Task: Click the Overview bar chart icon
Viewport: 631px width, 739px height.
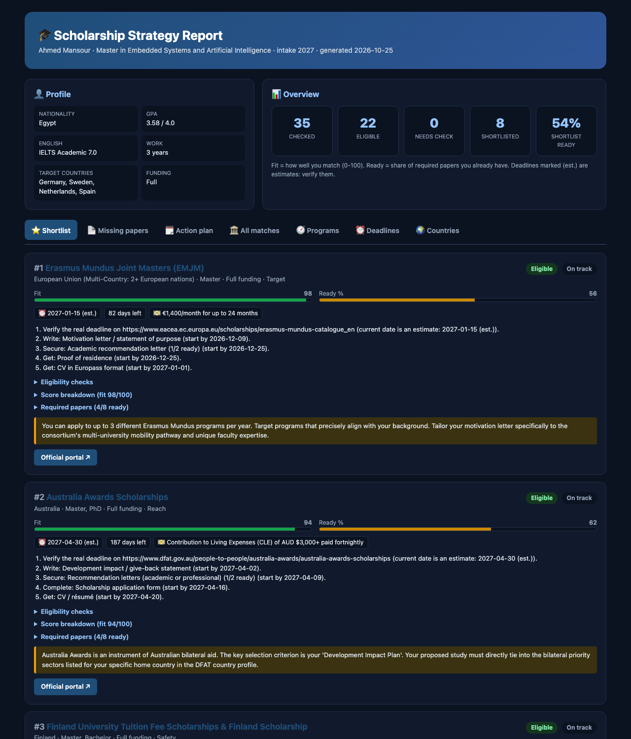Action: click(x=277, y=94)
